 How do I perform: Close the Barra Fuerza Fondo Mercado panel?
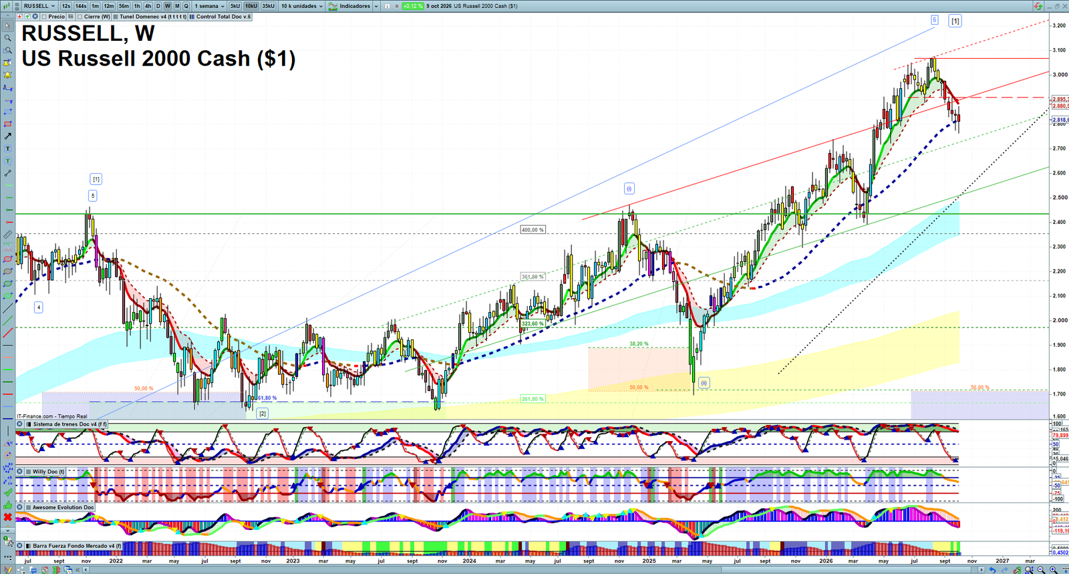click(x=20, y=546)
